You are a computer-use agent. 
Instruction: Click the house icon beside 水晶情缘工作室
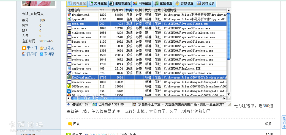click(x=135, y=104)
